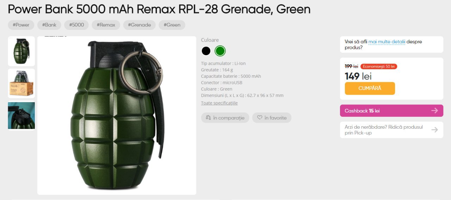Click the CUMPĂRĂ buy button

[370, 88]
